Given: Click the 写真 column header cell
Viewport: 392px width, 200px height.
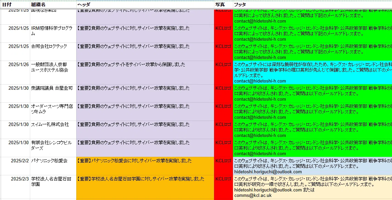Looking at the screenshot, I should tap(224, 4).
